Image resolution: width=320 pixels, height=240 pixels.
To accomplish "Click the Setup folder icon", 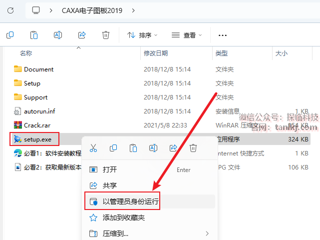I will (18, 83).
